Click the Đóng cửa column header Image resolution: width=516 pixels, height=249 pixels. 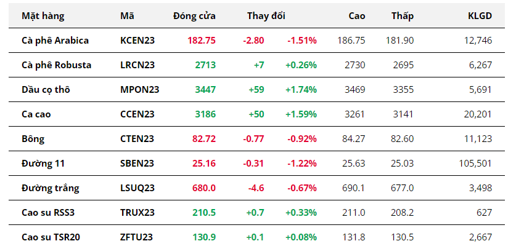pyautogui.click(x=194, y=16)
